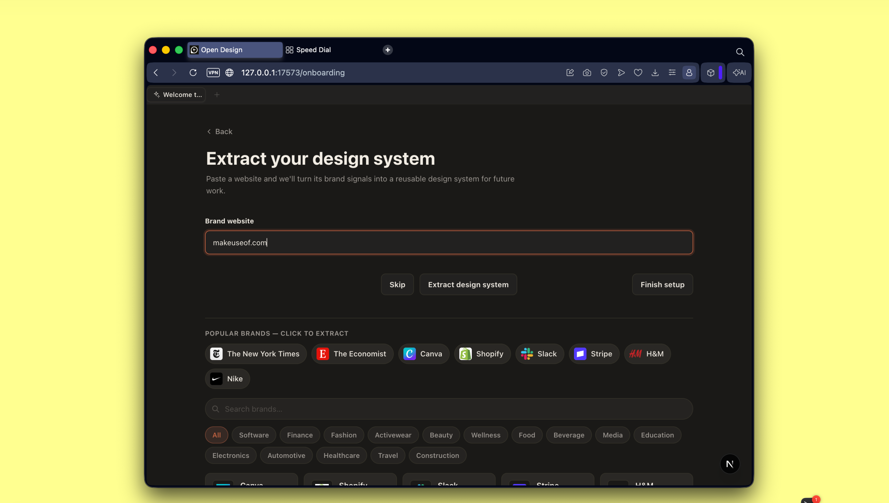This screenshot has width=889, height=503.
Task: Filter brands by Automotive category
Action: [x=286, y=455]
